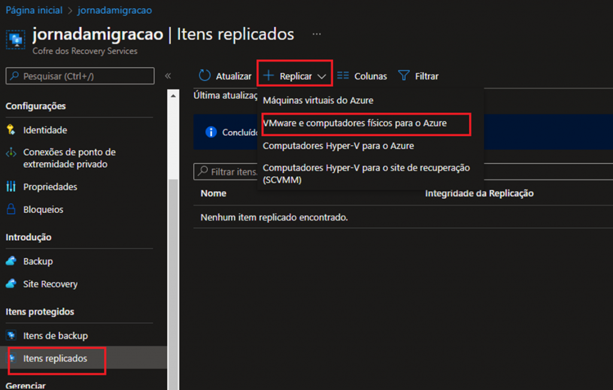Click the Propriedades bars icon
This screenshot has height=390, width=613.
pyautogui.click(x=11, y=187)
